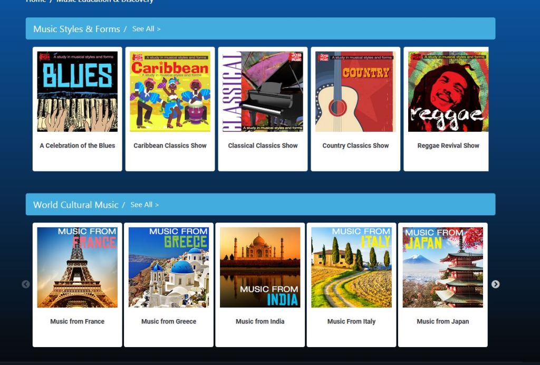The image size is (540, 365).
Task: Click the previous arrow on World Cultural carousel
Action: [x=25, y=284]
